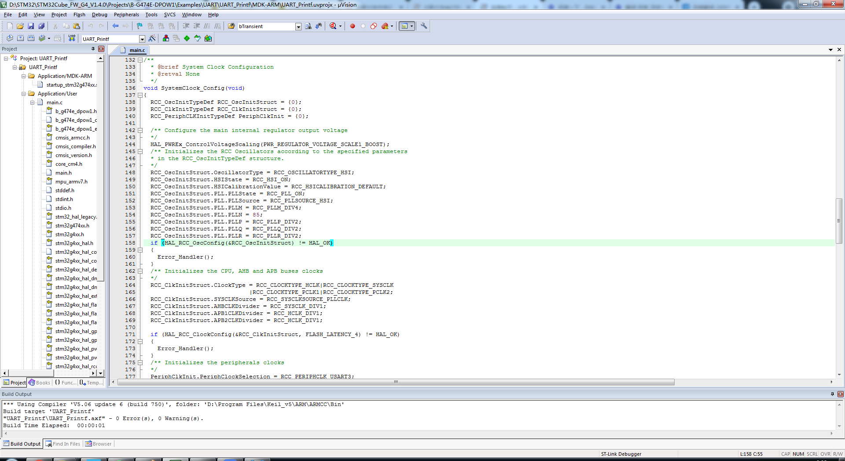Insert a breakpoint with the red dot

coord(353,26)
